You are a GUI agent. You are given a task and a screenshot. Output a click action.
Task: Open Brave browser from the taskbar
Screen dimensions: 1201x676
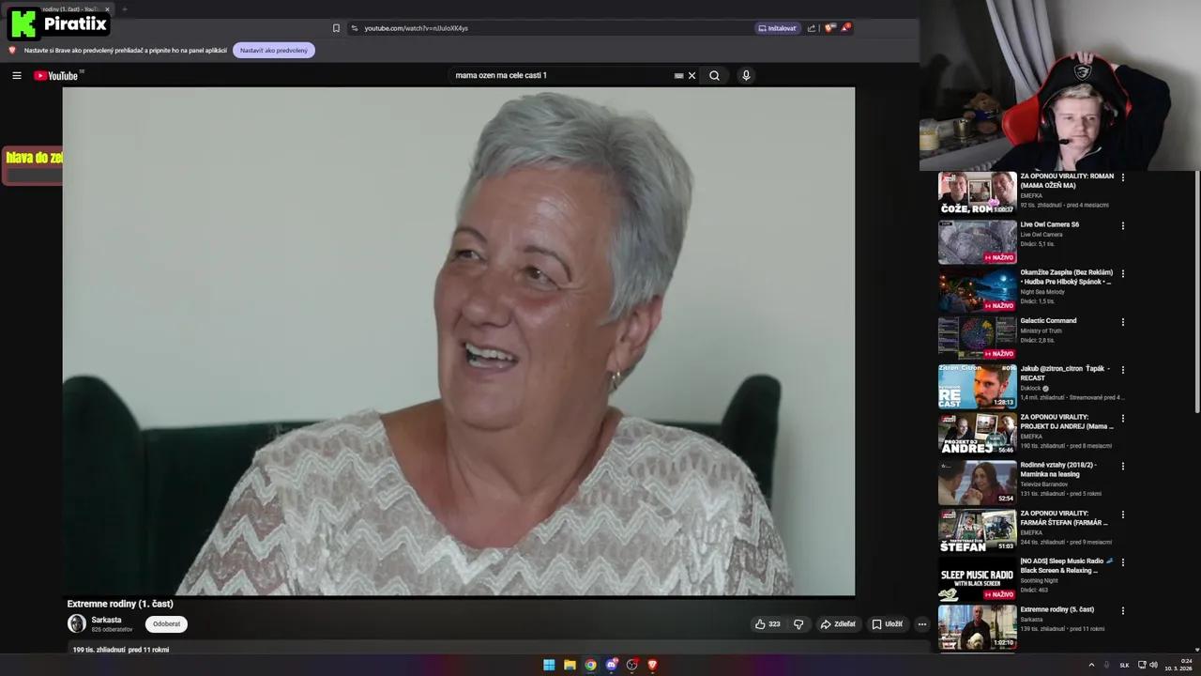pos(652,665)
